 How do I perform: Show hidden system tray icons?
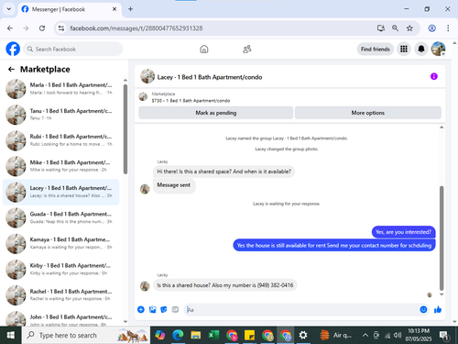365,335
